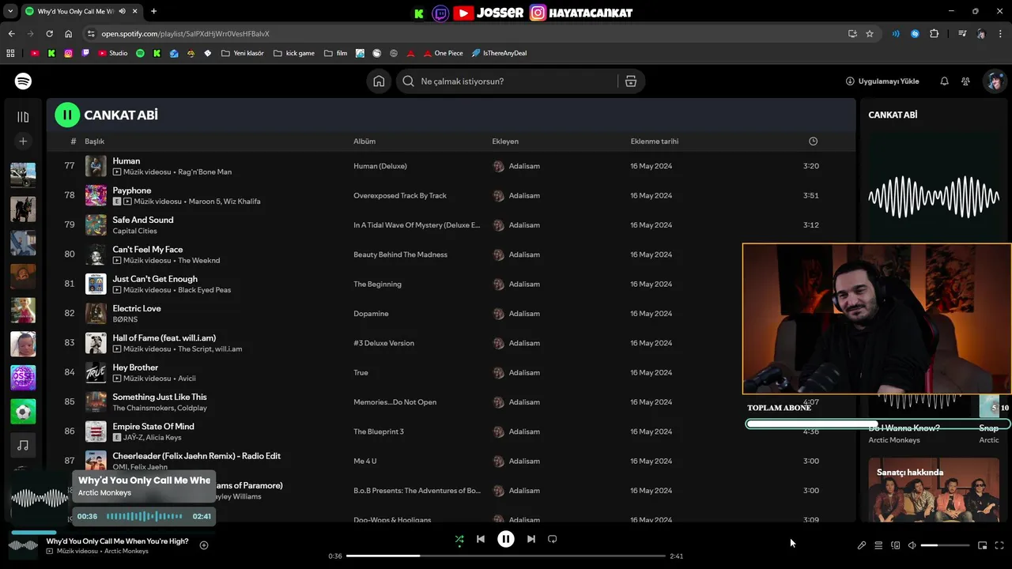Open the Yeni klasör bookmark folder
The image size is (1012, 569).
[x=243, y=53]
